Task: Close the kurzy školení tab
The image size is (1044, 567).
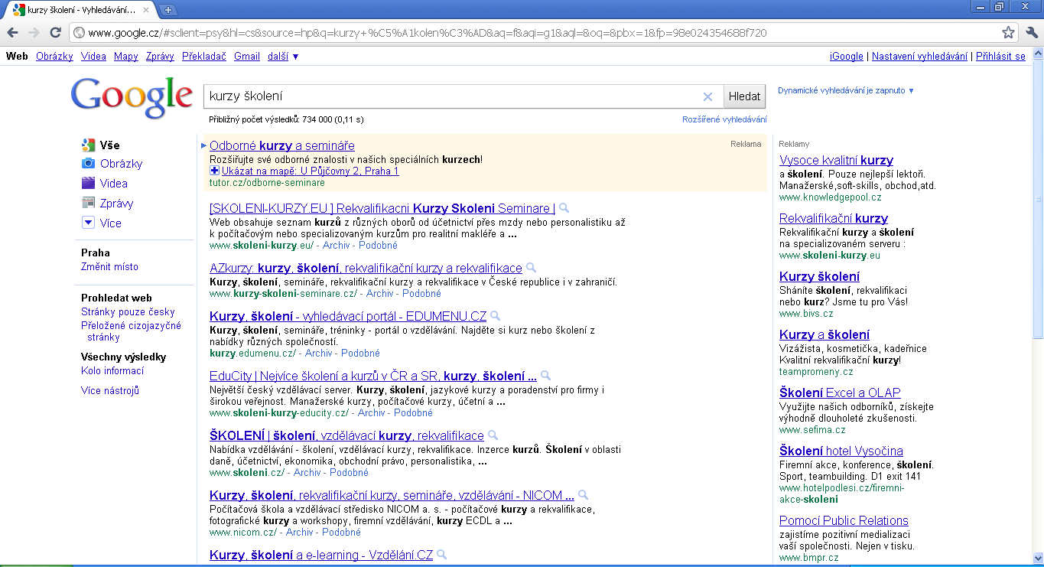Action: click(x=146, y=10)
